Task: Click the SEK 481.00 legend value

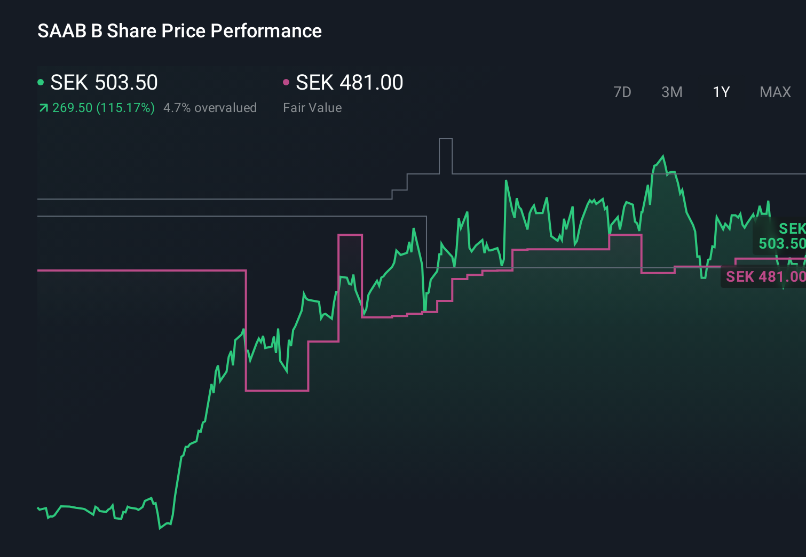Action: (350, 83)
